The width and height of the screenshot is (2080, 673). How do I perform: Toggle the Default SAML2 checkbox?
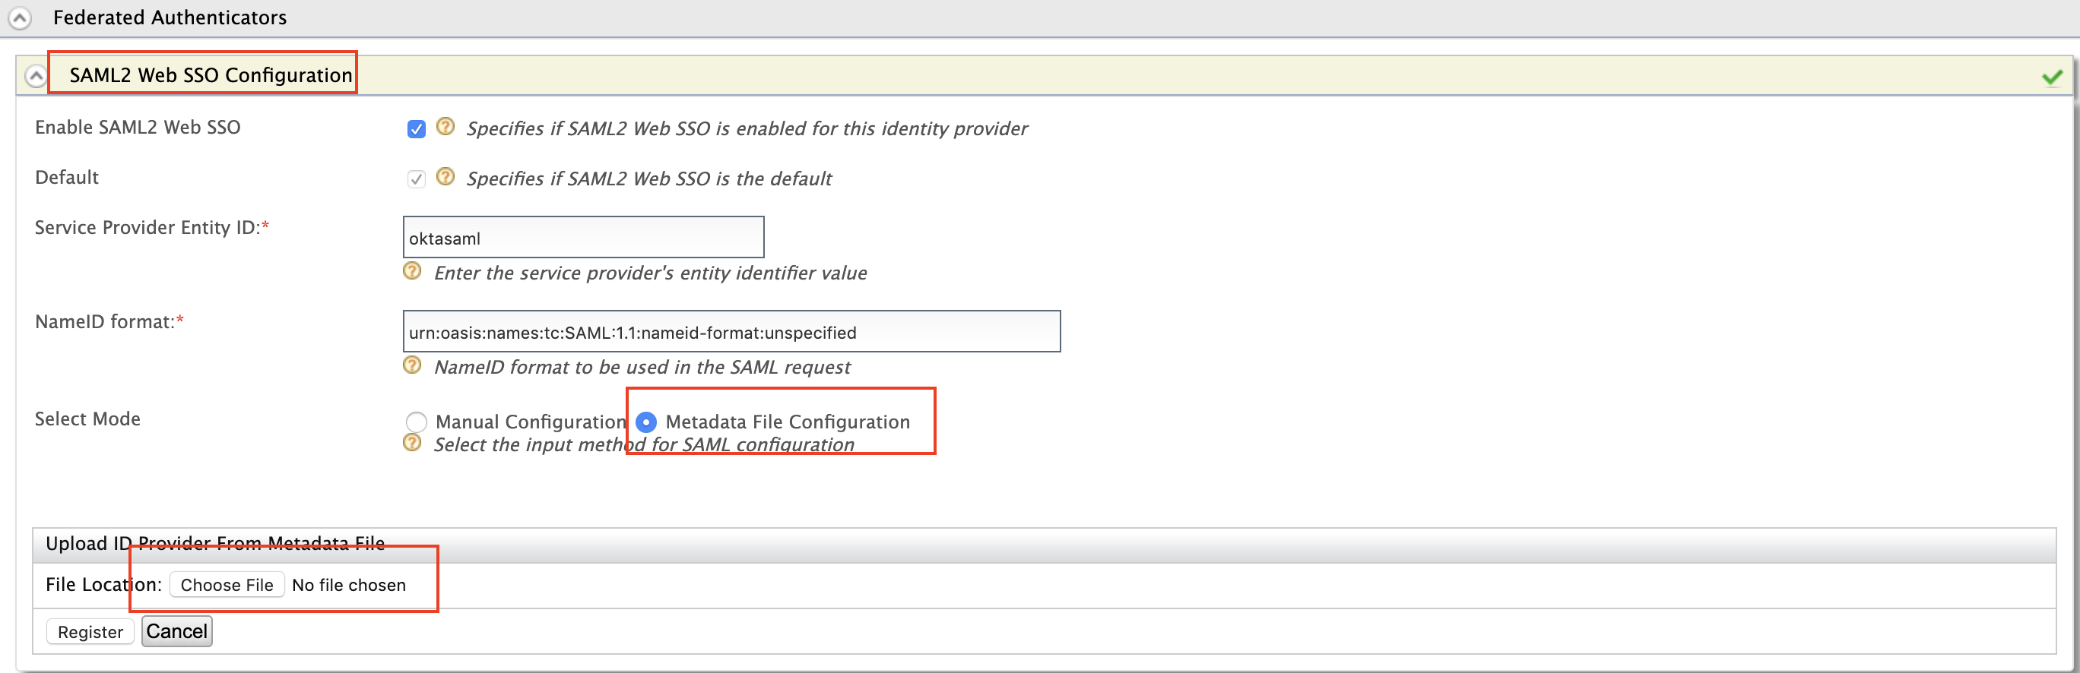417,179
